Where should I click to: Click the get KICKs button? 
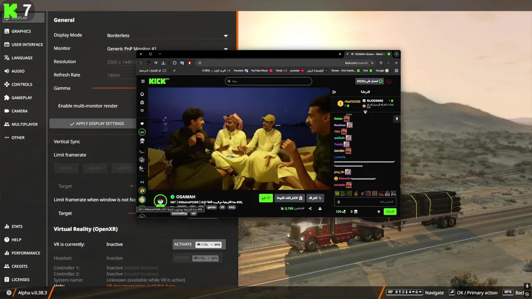369,81
